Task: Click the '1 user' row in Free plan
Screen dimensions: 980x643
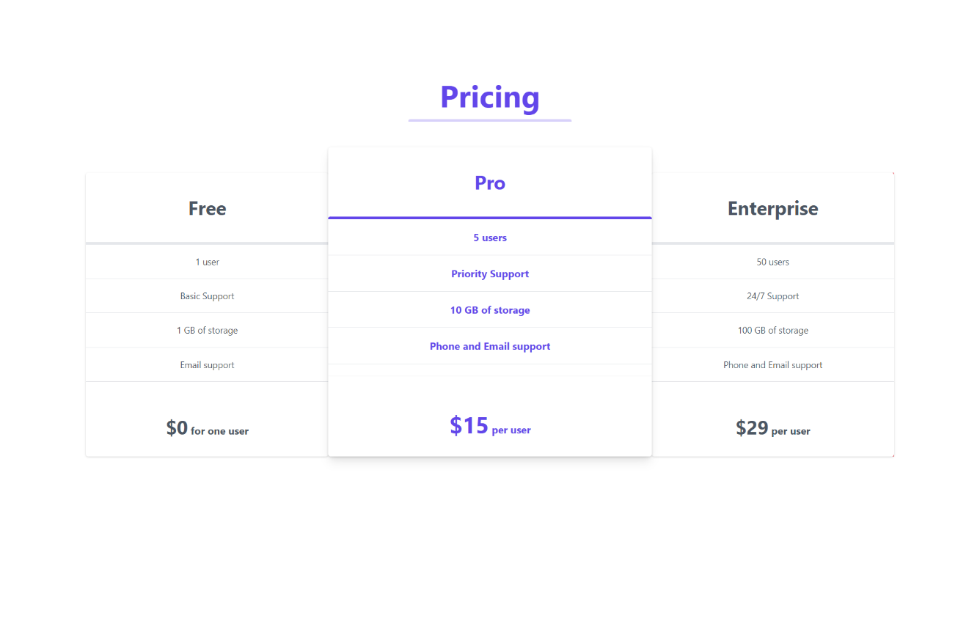Action: (x=207, y=261)
